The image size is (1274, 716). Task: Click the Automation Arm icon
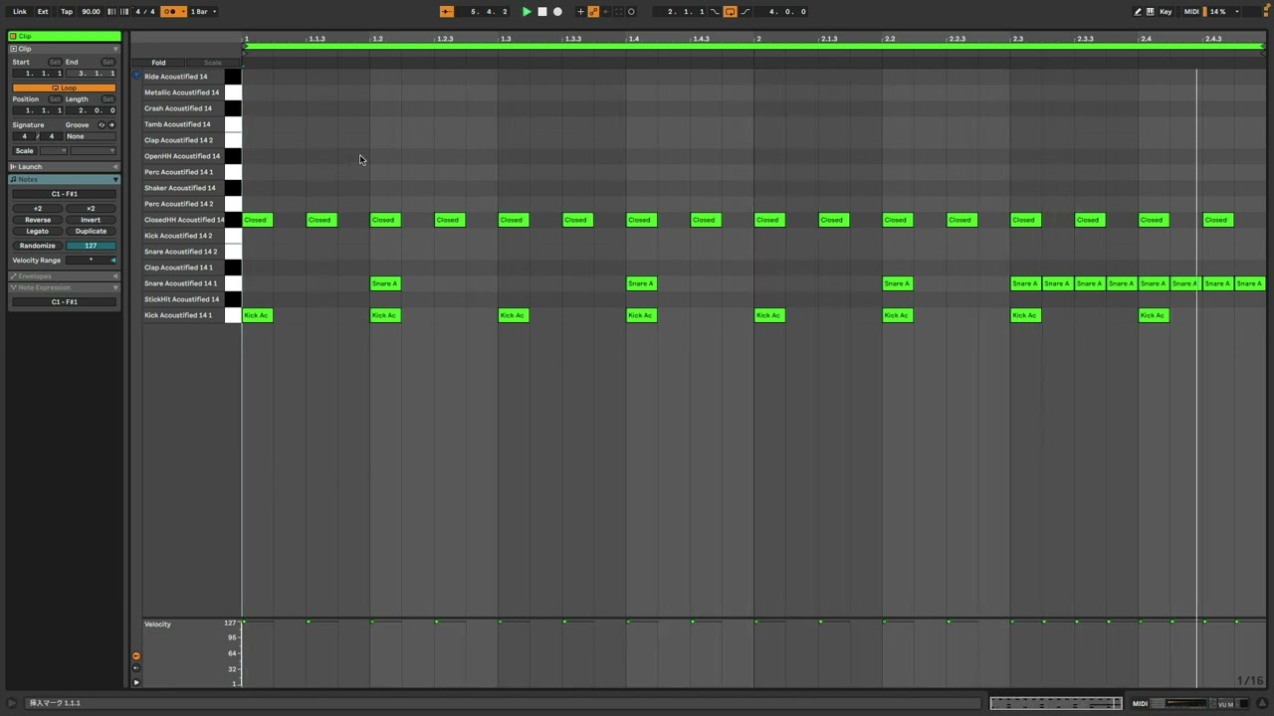click(593, 12)
